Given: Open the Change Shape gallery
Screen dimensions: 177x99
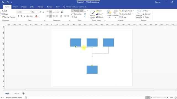Looking at the screenshot, I should [139, 14].
